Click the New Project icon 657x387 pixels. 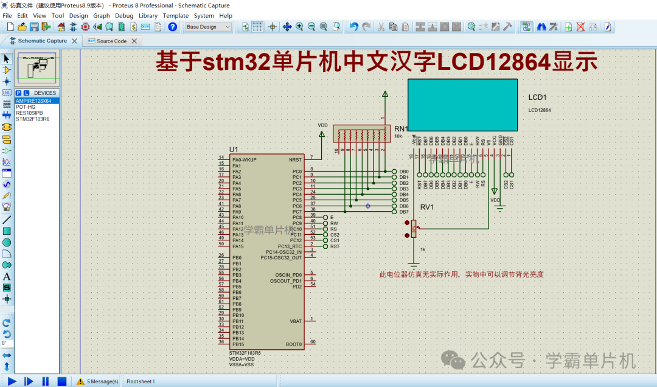tap(10, 27)
